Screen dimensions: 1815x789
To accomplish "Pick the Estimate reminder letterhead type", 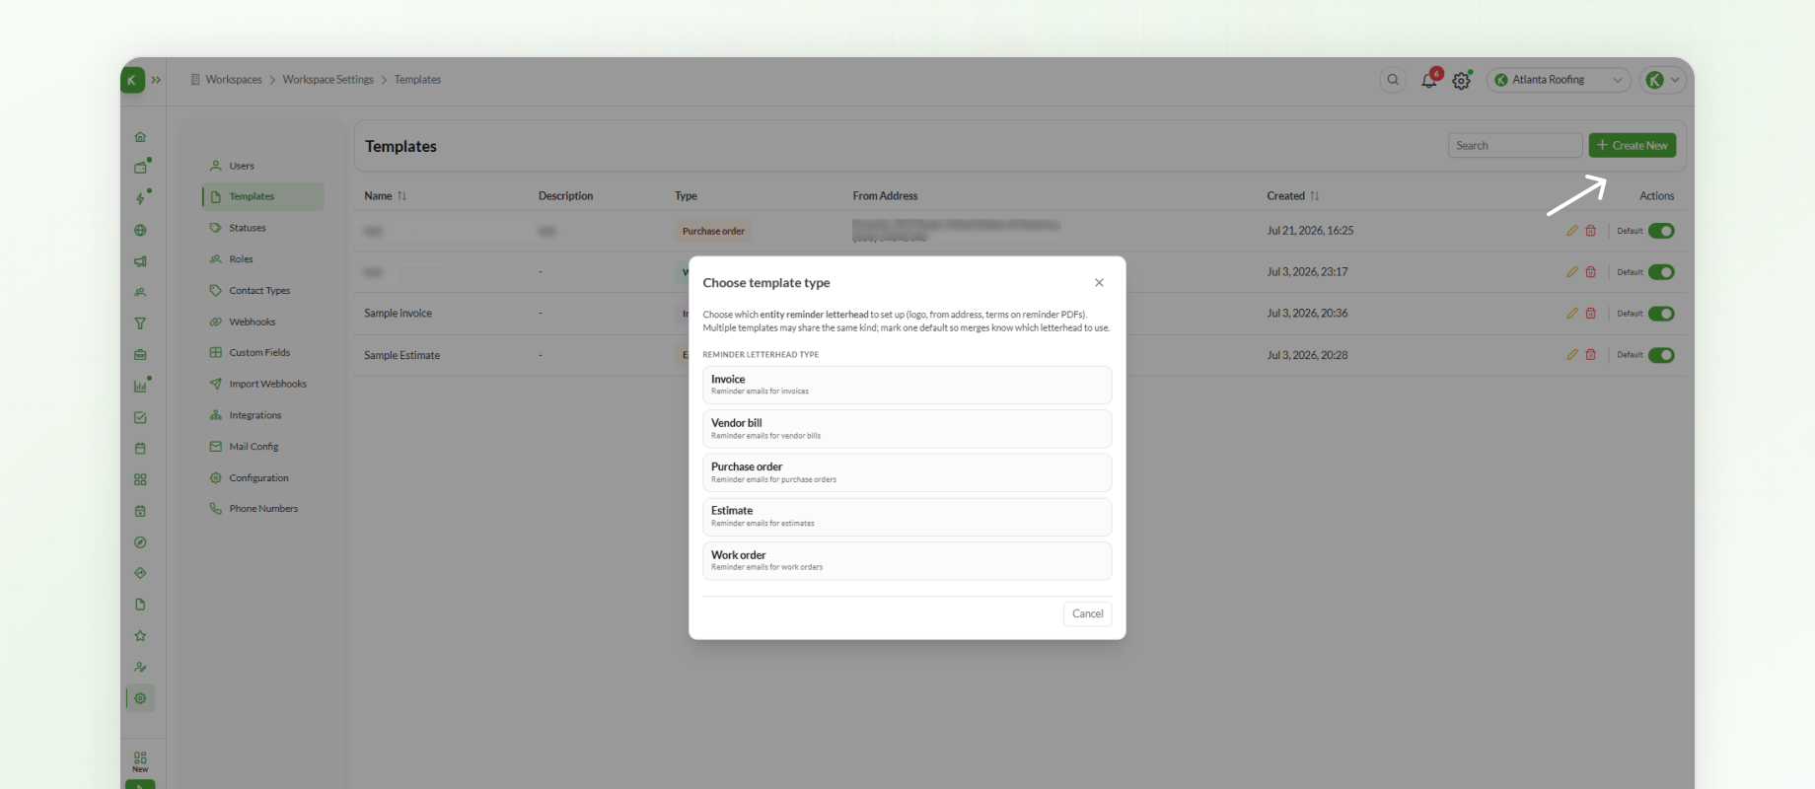I will 907,517.
